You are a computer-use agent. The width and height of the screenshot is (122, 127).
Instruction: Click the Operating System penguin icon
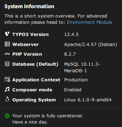7,99
